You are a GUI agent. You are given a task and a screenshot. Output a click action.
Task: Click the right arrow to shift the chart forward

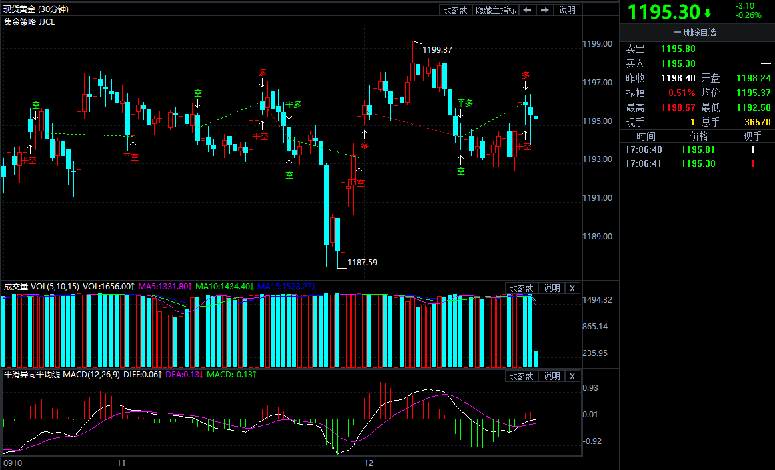tap(544, 10)
